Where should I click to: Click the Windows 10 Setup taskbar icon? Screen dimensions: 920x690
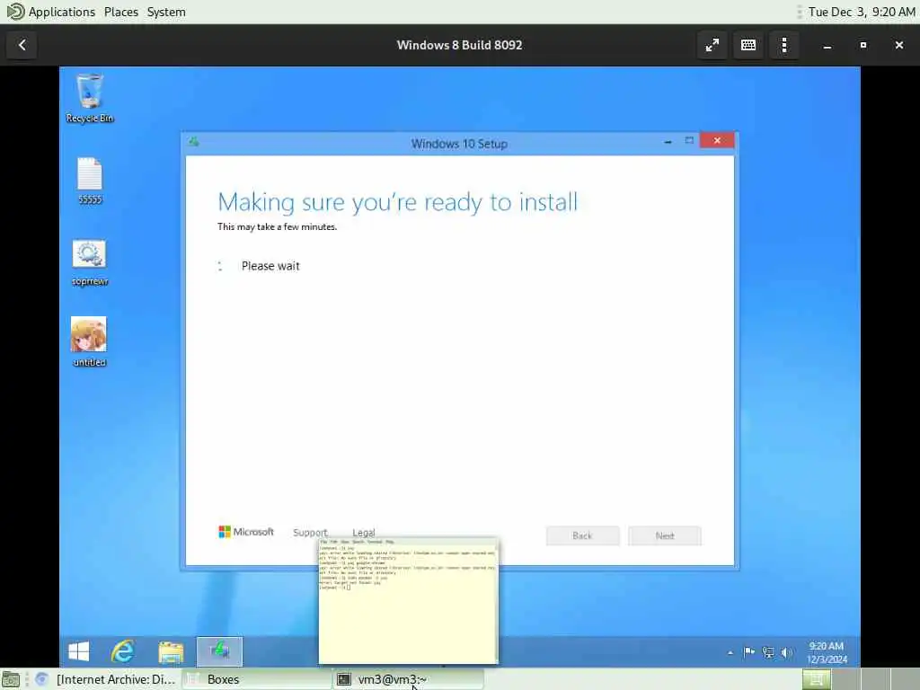pos(219,651)
